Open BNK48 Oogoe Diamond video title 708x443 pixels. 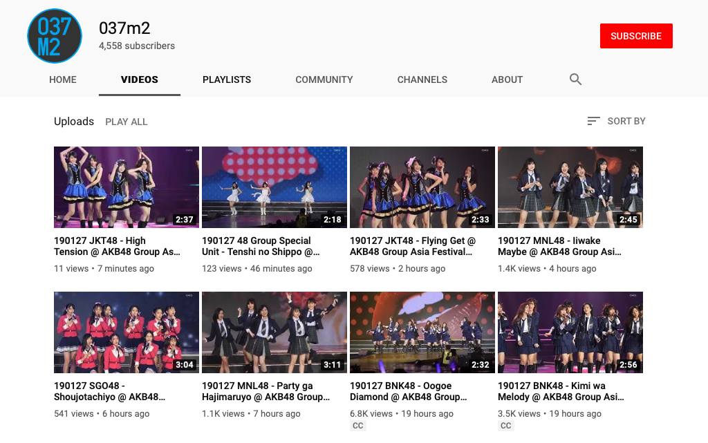pos(409,392)
